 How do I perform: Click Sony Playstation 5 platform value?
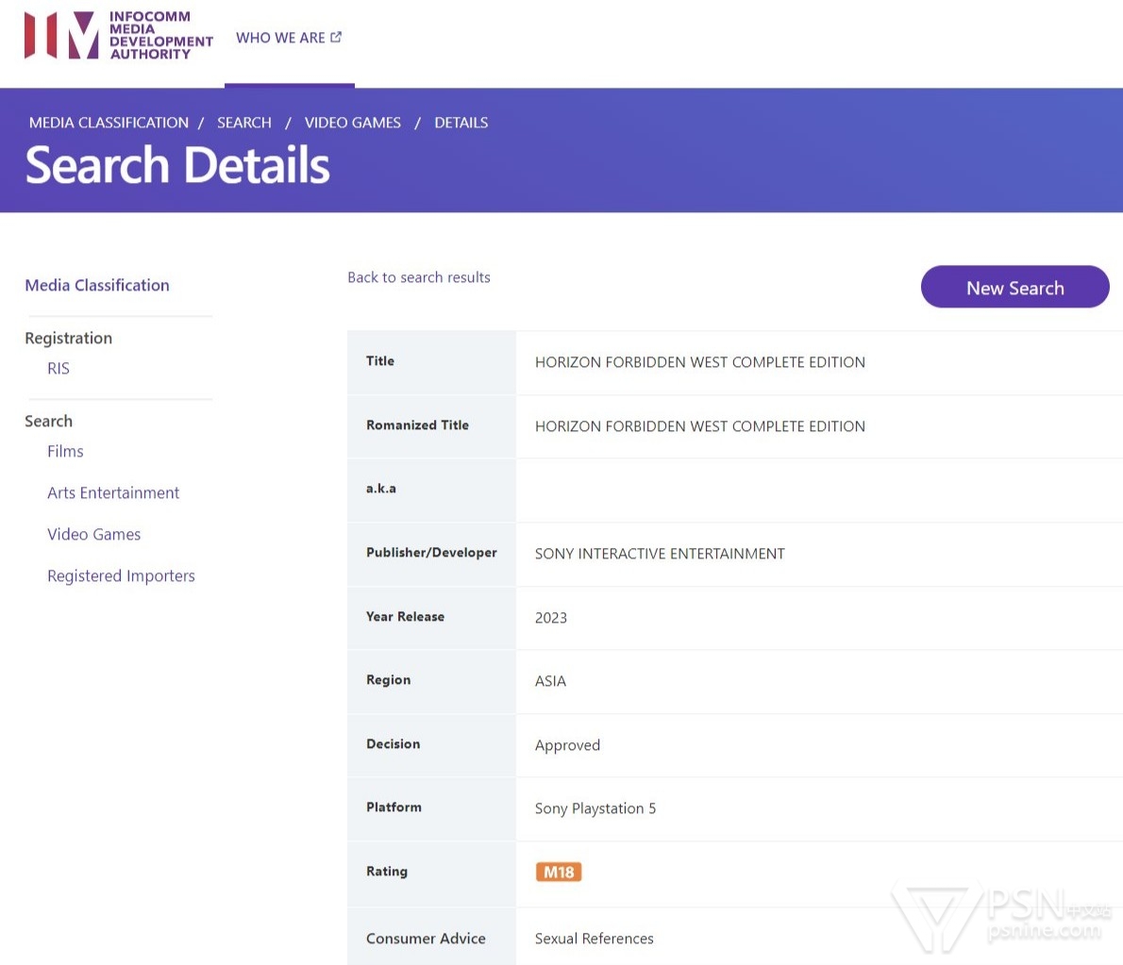click(595, 809)
